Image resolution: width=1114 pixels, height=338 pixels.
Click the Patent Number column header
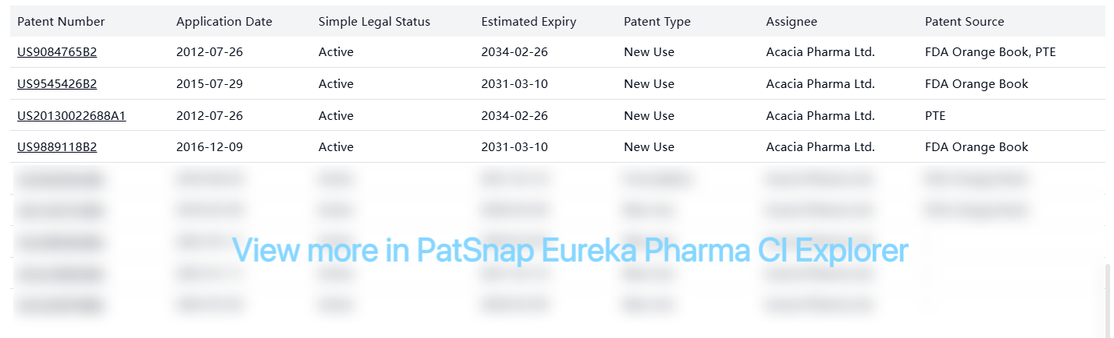61,22
